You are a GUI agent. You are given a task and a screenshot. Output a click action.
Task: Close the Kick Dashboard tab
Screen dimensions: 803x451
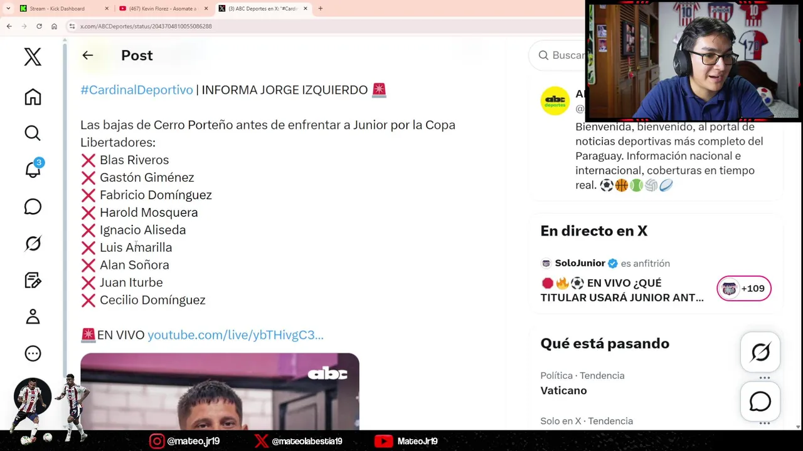tap(107, 9)
